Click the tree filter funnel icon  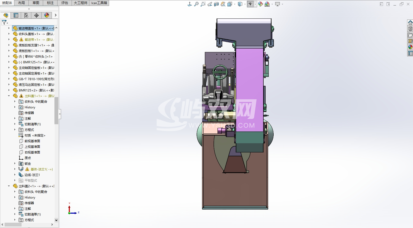pyautogui.click(x=4, y=23)
